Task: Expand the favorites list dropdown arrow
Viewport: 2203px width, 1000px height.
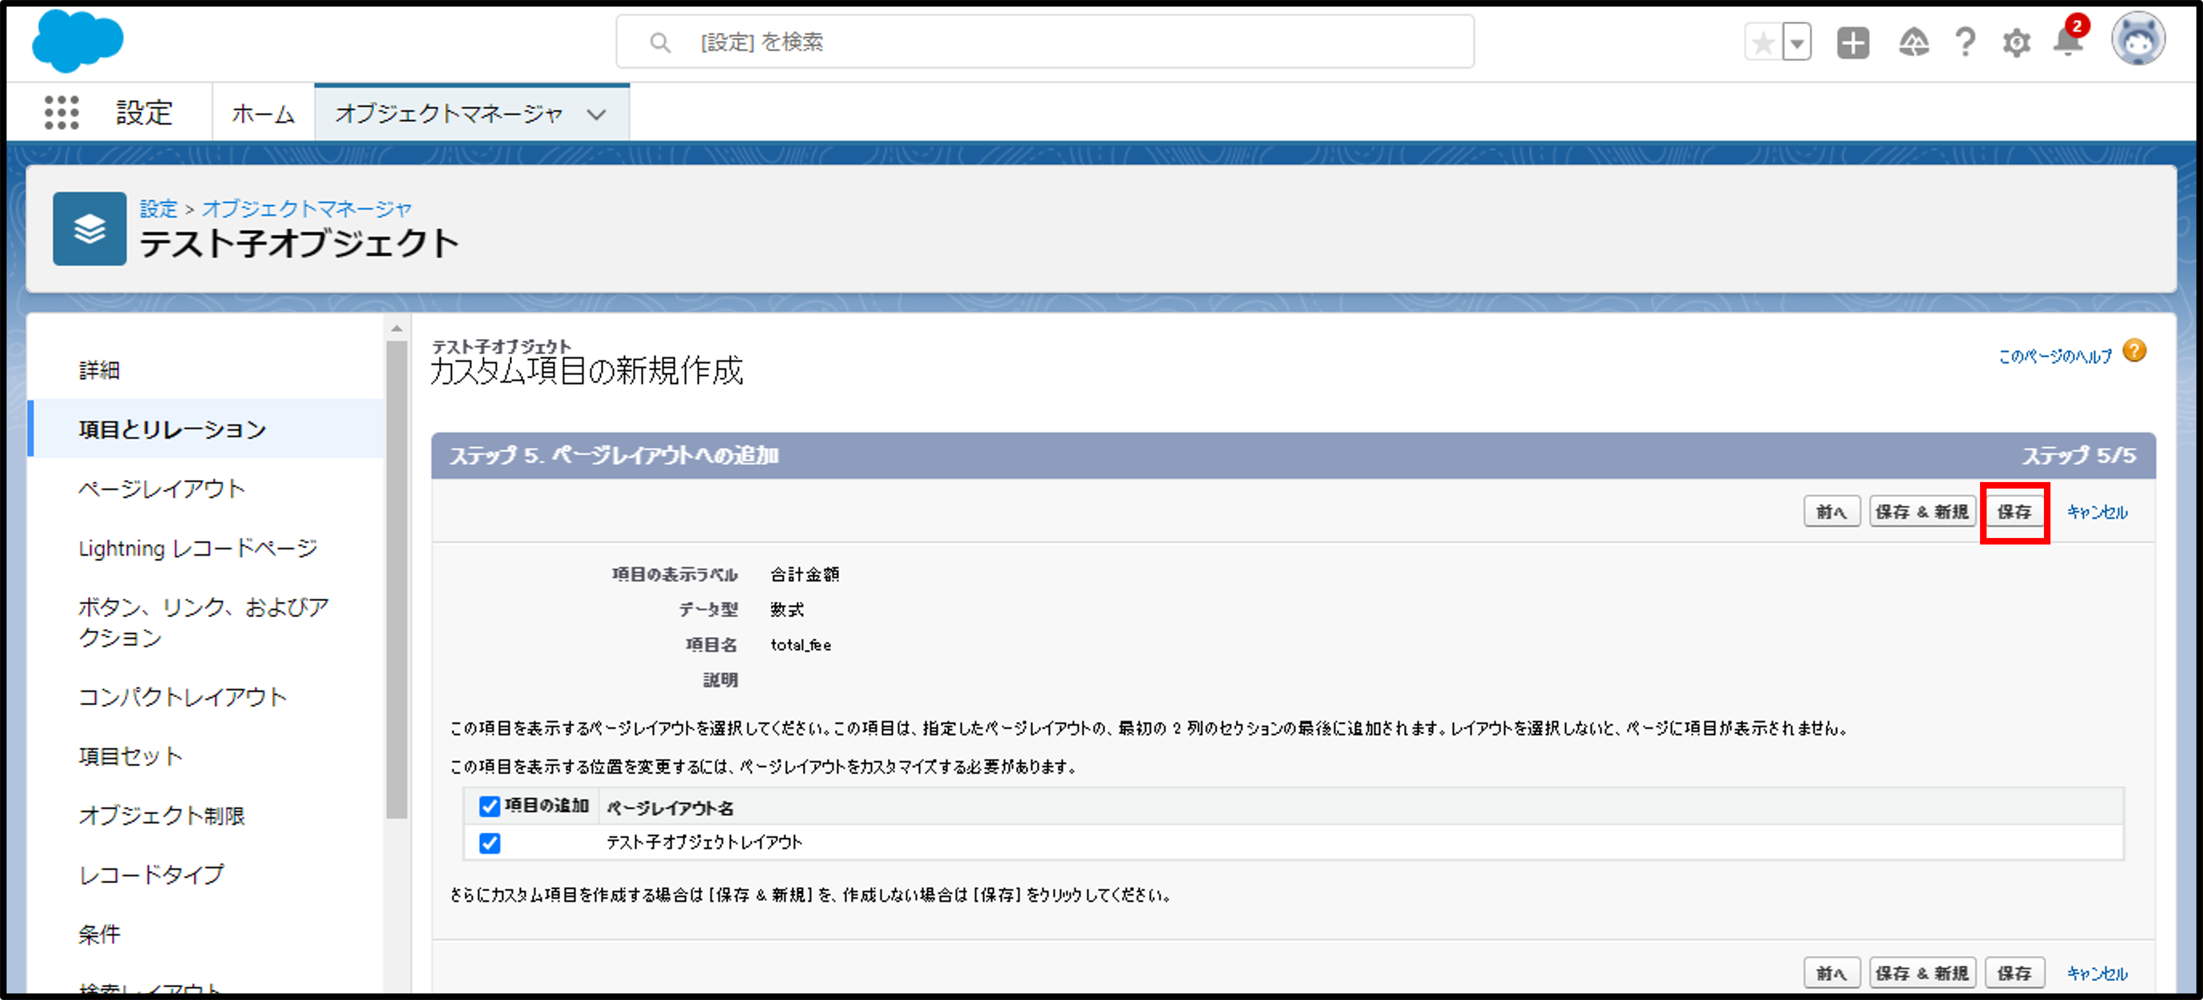Action: (1797, 43)
